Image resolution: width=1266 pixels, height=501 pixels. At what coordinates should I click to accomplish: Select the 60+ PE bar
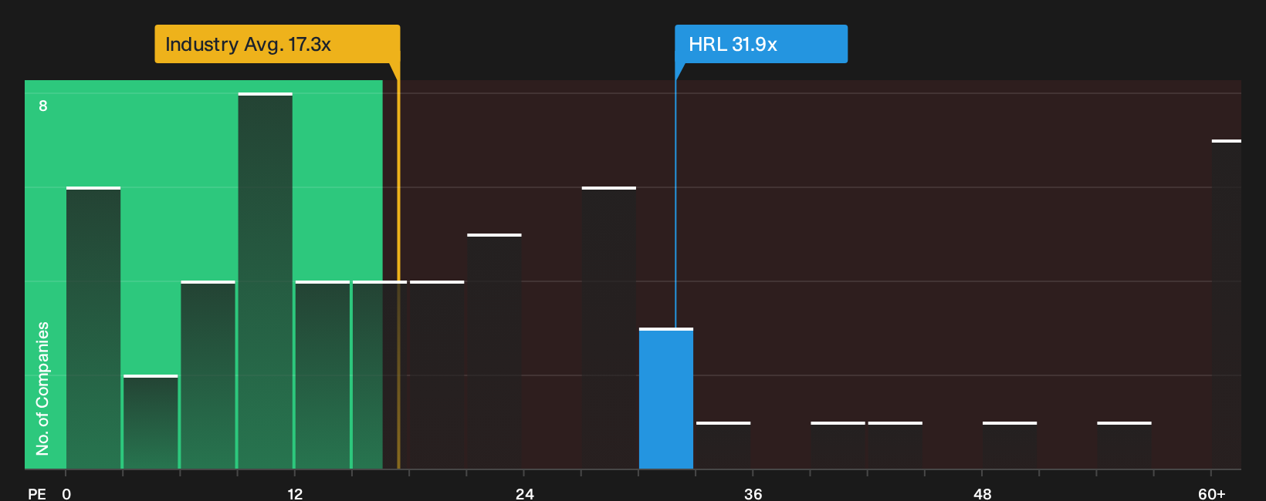pos(1227,304)
